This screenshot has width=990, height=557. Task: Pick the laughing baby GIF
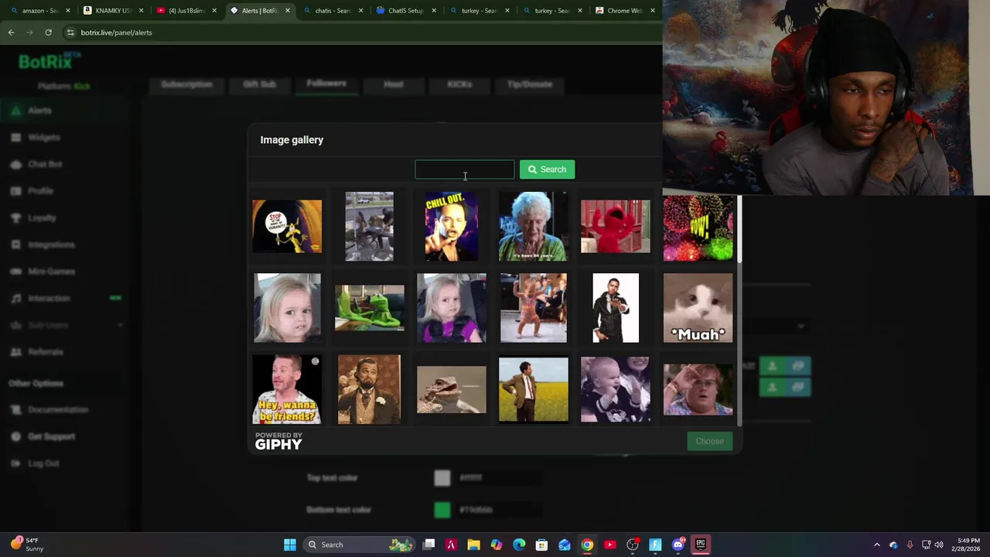(616, 389)
